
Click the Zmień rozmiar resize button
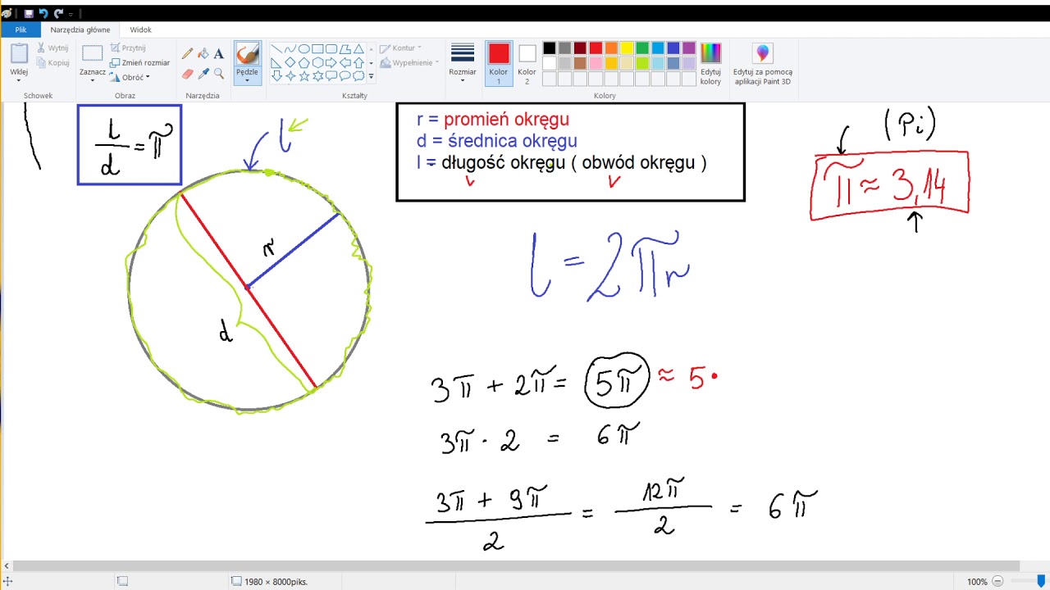click(x=140, y=62)
